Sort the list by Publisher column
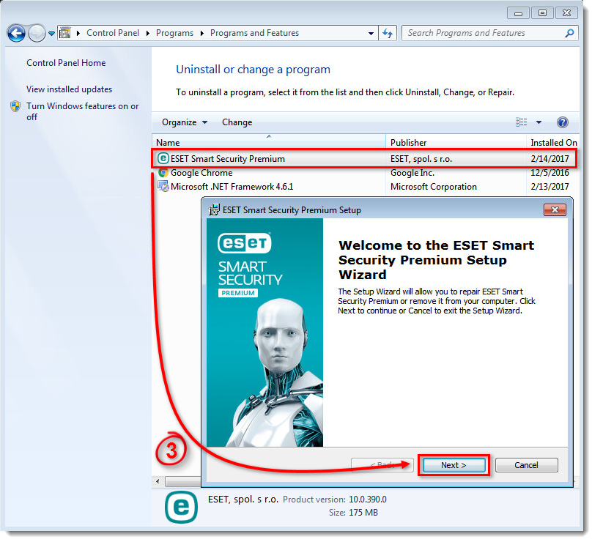 tap(456, 142)
